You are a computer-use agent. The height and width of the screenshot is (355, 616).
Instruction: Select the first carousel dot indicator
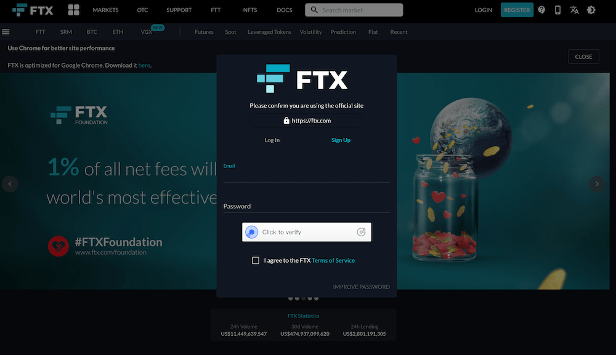click(291, 298)
